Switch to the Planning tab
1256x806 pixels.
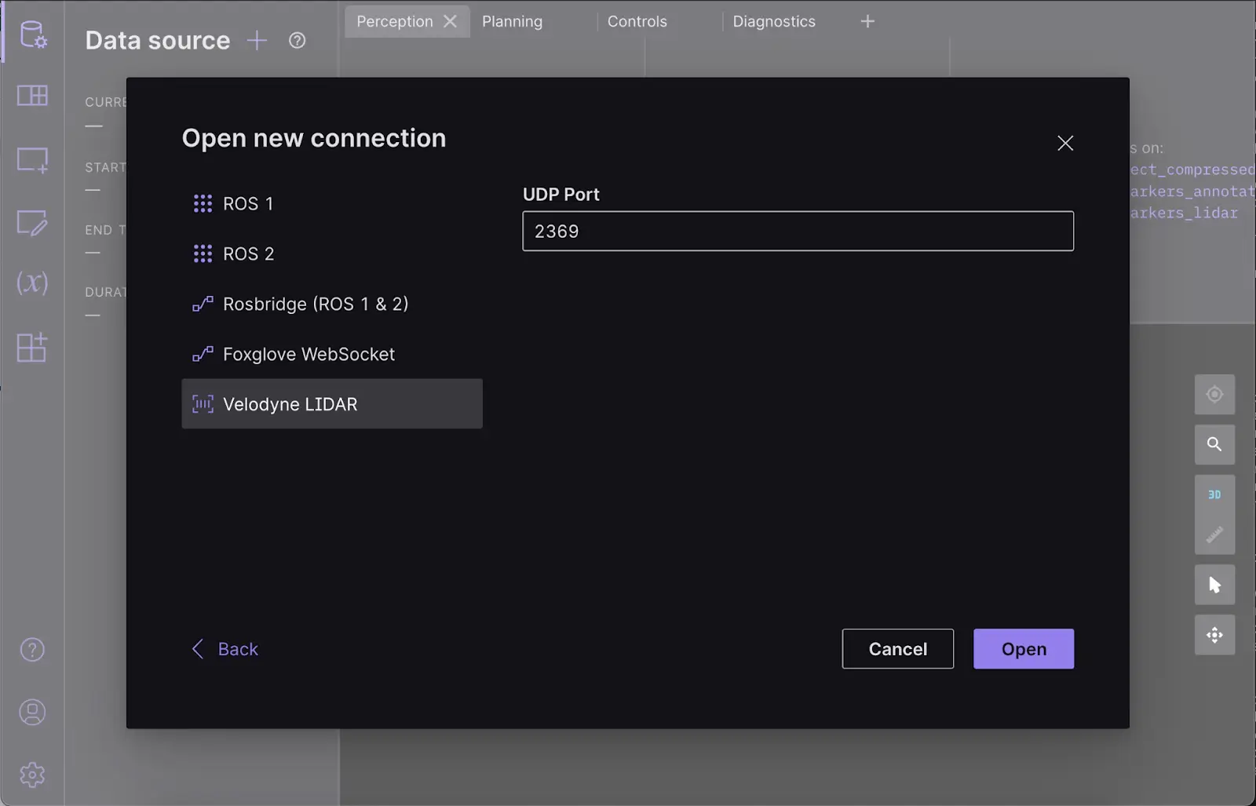512,21
